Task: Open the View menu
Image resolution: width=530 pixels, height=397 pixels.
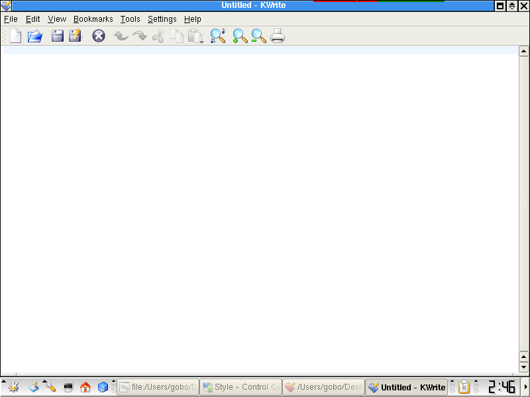Action: point(57,19)
